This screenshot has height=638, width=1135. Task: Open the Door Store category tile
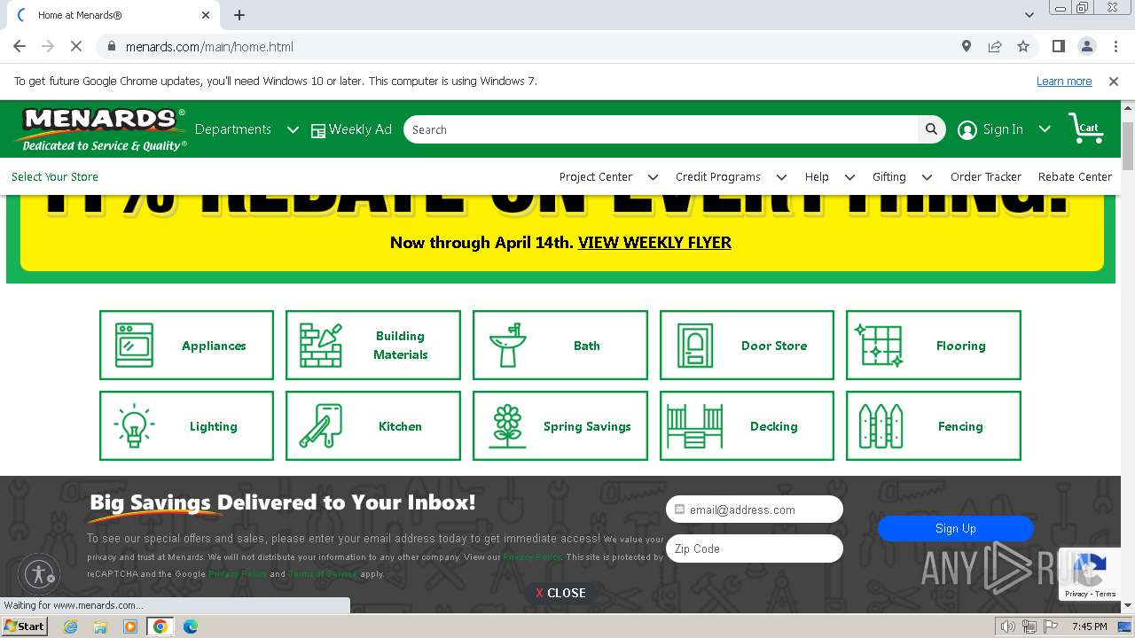pos(747,346)
